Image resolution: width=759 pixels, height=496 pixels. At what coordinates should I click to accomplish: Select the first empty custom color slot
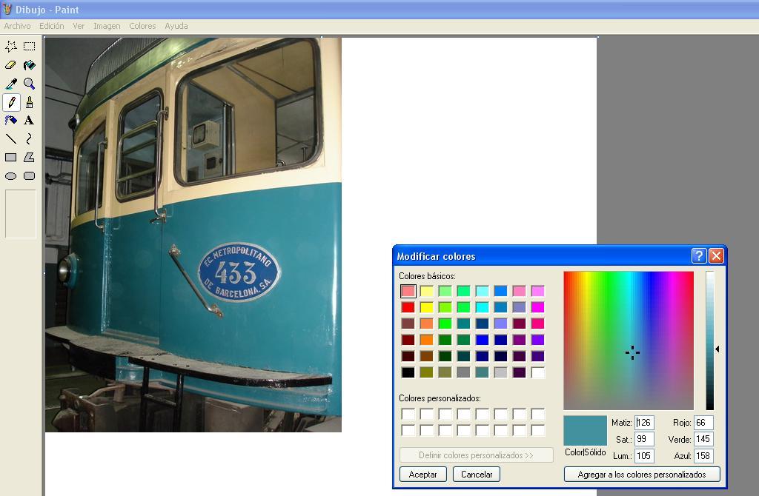tap(408, 414)
